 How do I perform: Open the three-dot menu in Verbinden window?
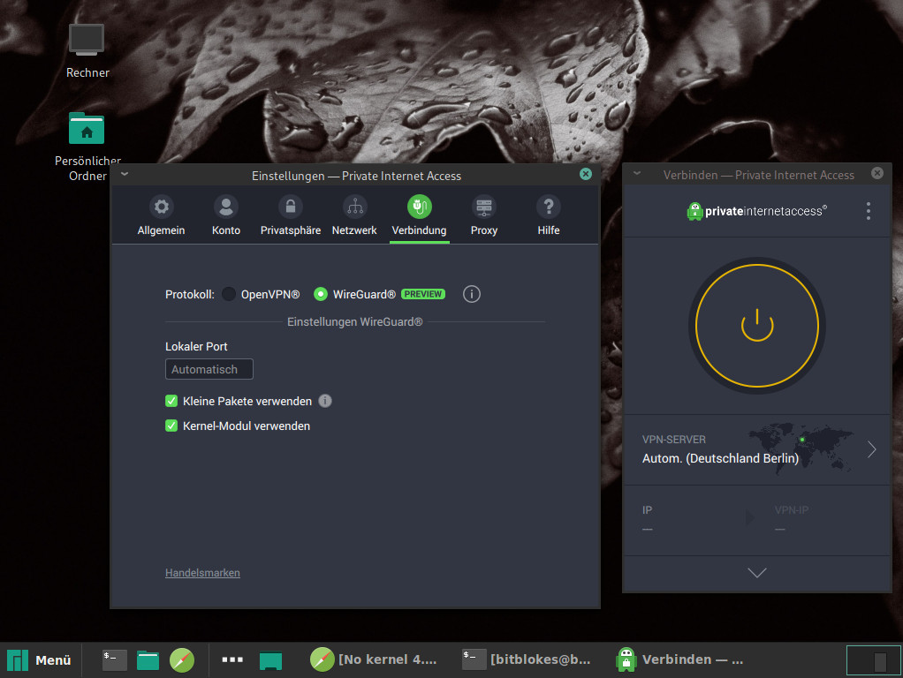click(x=869, y=211)
